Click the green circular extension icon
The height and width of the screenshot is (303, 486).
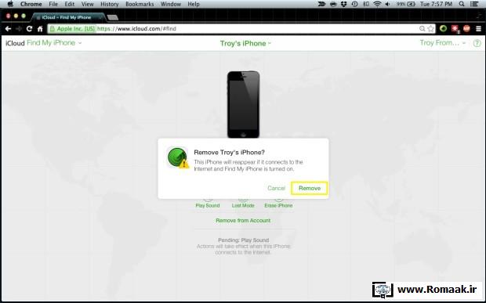443,28
